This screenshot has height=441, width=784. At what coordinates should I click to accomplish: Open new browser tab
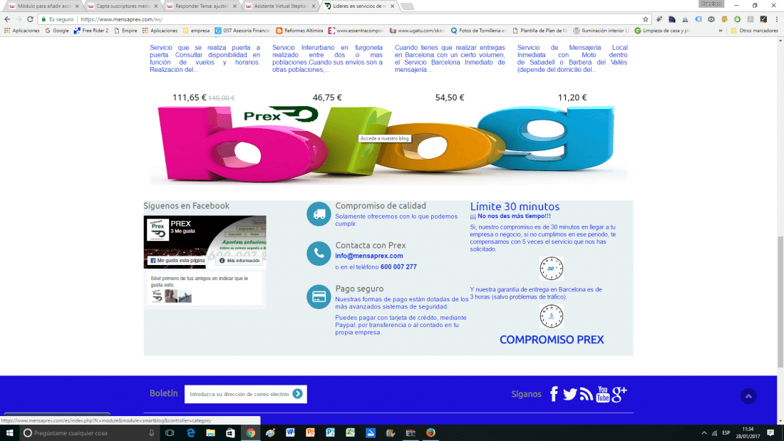(x=408, y=6)
